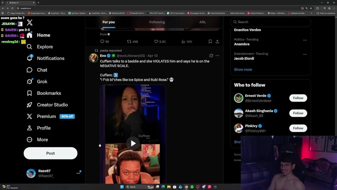Expand the More menu in sidebar
337x190 pixels.
[42, 140]
